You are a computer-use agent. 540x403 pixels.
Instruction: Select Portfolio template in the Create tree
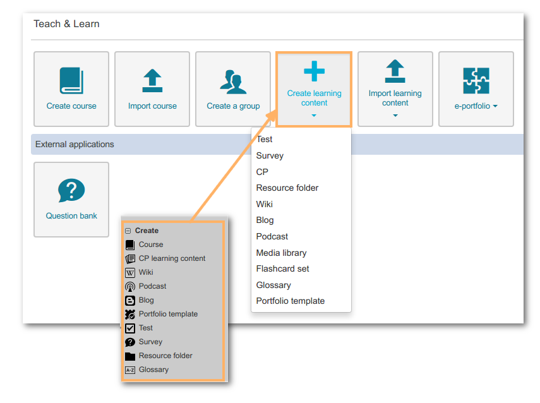[x=168, y=314]
